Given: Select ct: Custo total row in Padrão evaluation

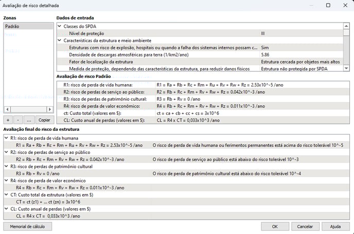Looking at the screenshot, I should 203,113.
